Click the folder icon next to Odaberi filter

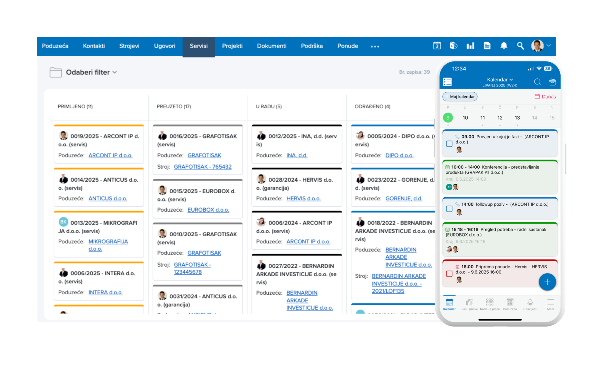point(56,72)
